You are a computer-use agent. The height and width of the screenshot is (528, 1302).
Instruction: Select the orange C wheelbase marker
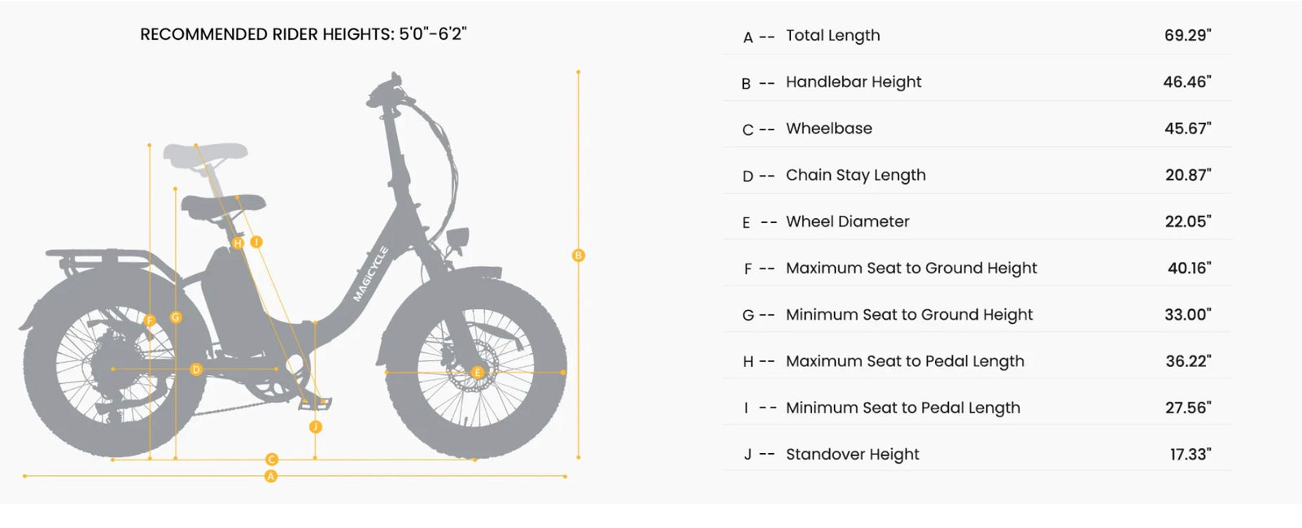point(272,460)
